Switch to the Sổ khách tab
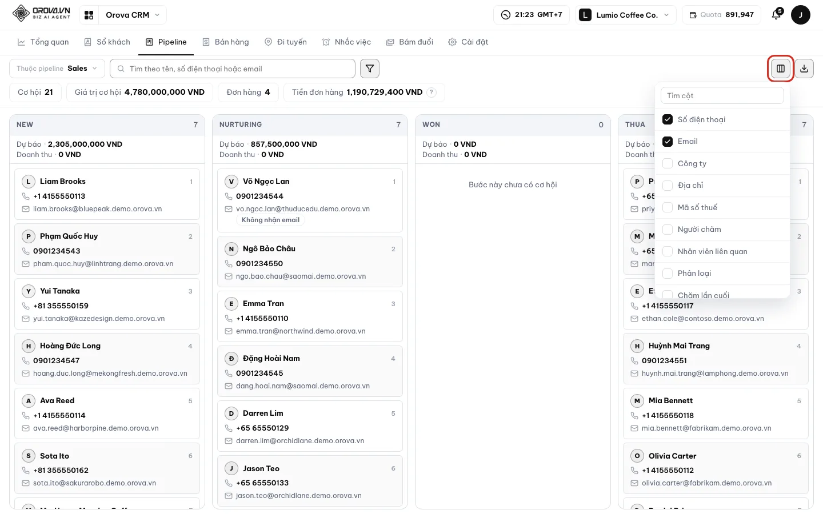The width and height of the screenshot is (823, 514). click(107, 42)
